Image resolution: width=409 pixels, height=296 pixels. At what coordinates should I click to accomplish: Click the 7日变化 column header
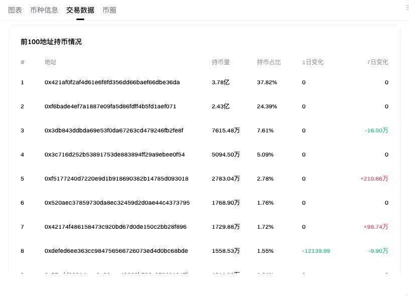[377, 62]
